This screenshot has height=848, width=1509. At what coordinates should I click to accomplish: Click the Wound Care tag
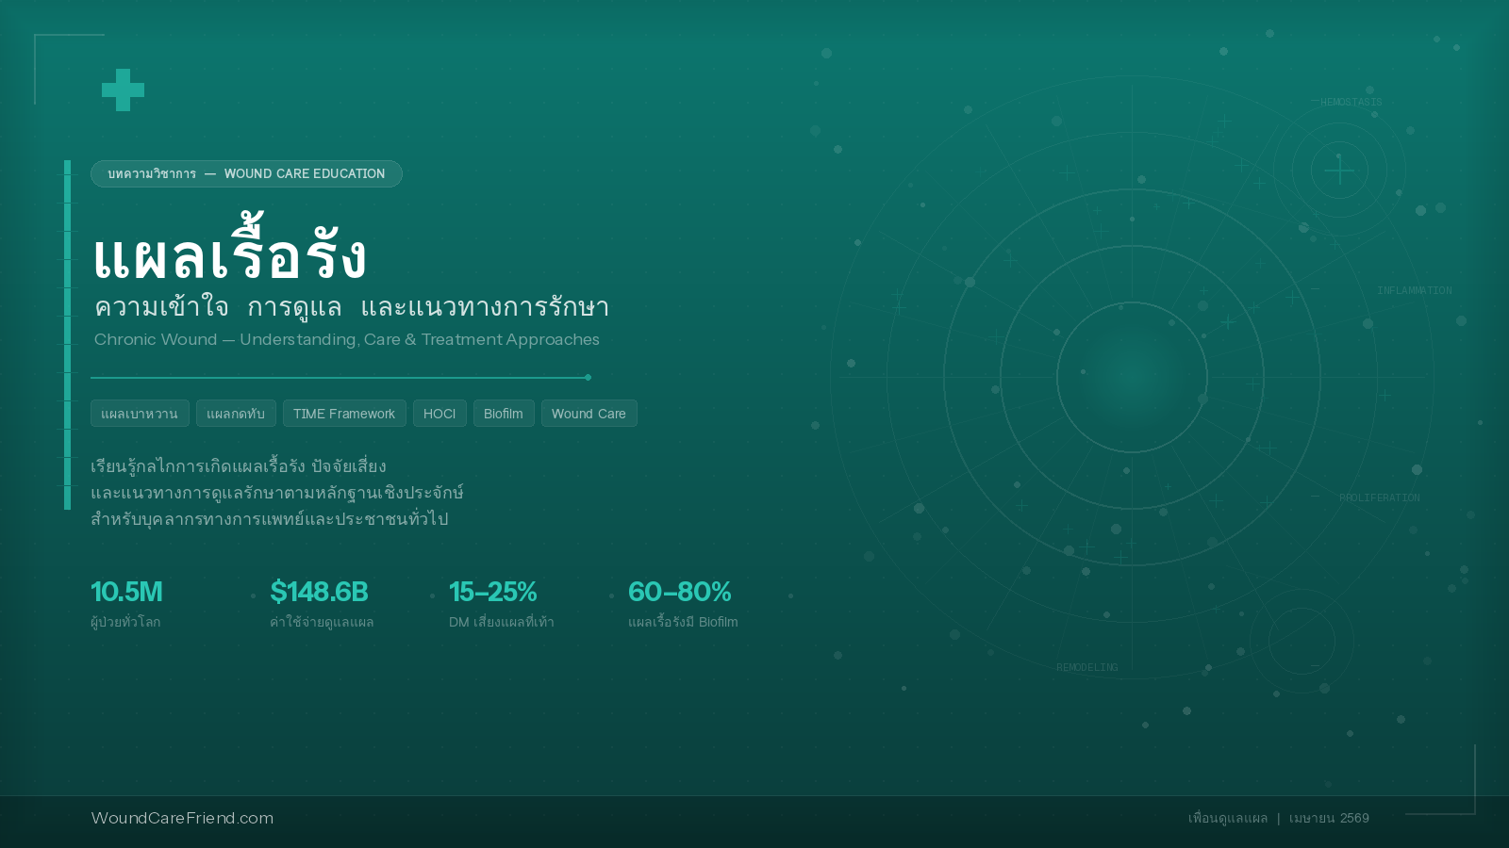pos(589,414)
